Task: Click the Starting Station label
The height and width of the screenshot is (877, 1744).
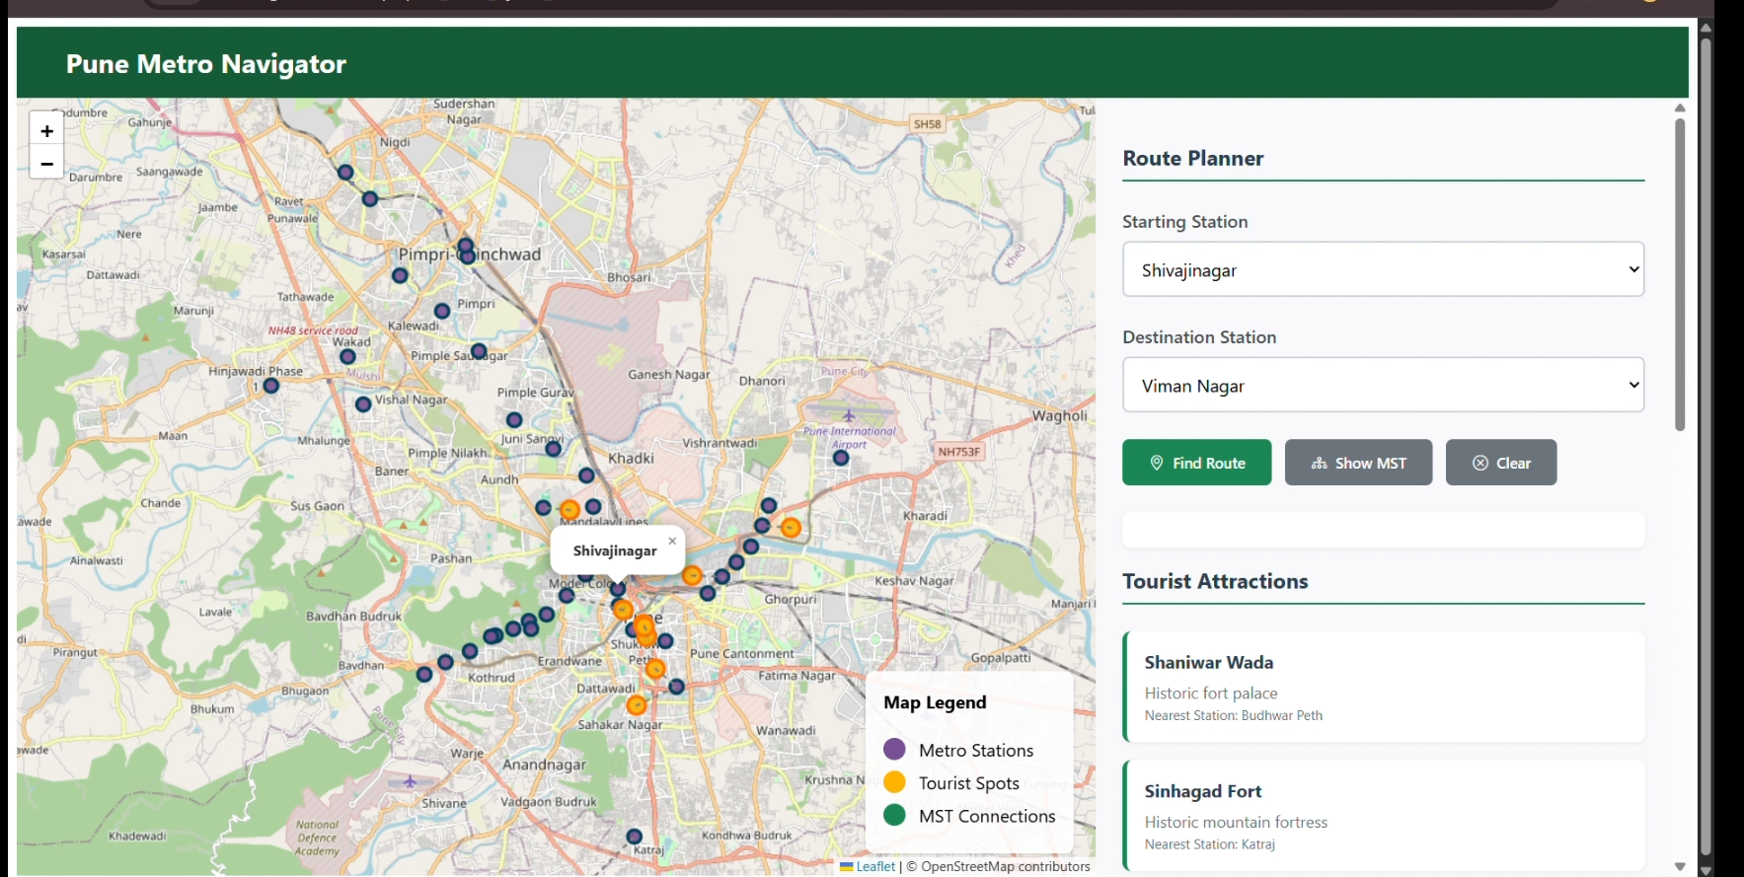Action: pyautogui.click(x=1185, y=222)
